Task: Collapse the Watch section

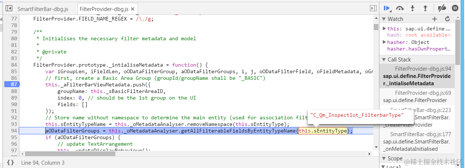Action: (x=384, y=19)
